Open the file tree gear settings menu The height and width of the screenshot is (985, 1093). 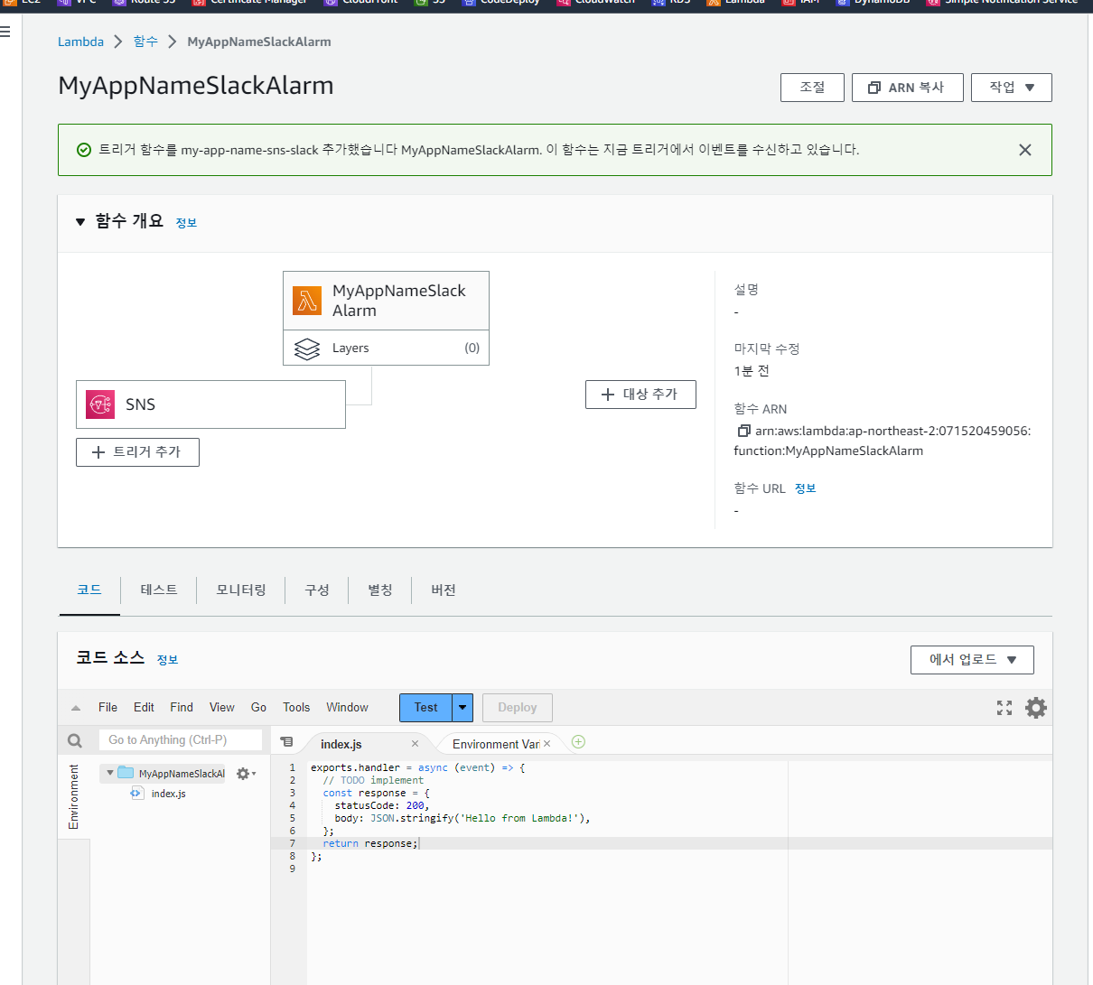246,774
